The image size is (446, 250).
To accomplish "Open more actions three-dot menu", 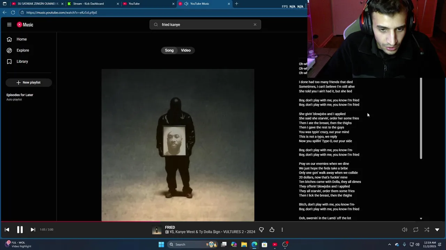I will pos(282,230).
